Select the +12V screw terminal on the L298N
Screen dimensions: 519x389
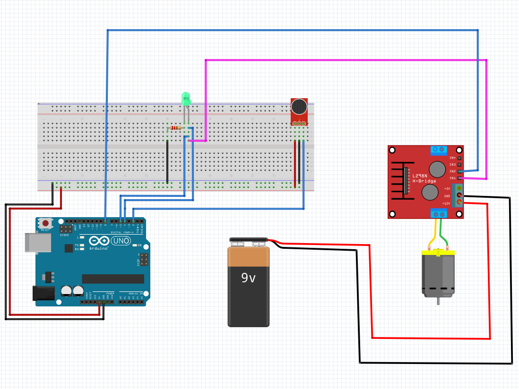tap(458, 203)
